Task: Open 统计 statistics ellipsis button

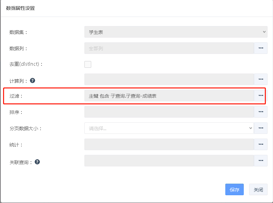Action: [x=261, y=144]
